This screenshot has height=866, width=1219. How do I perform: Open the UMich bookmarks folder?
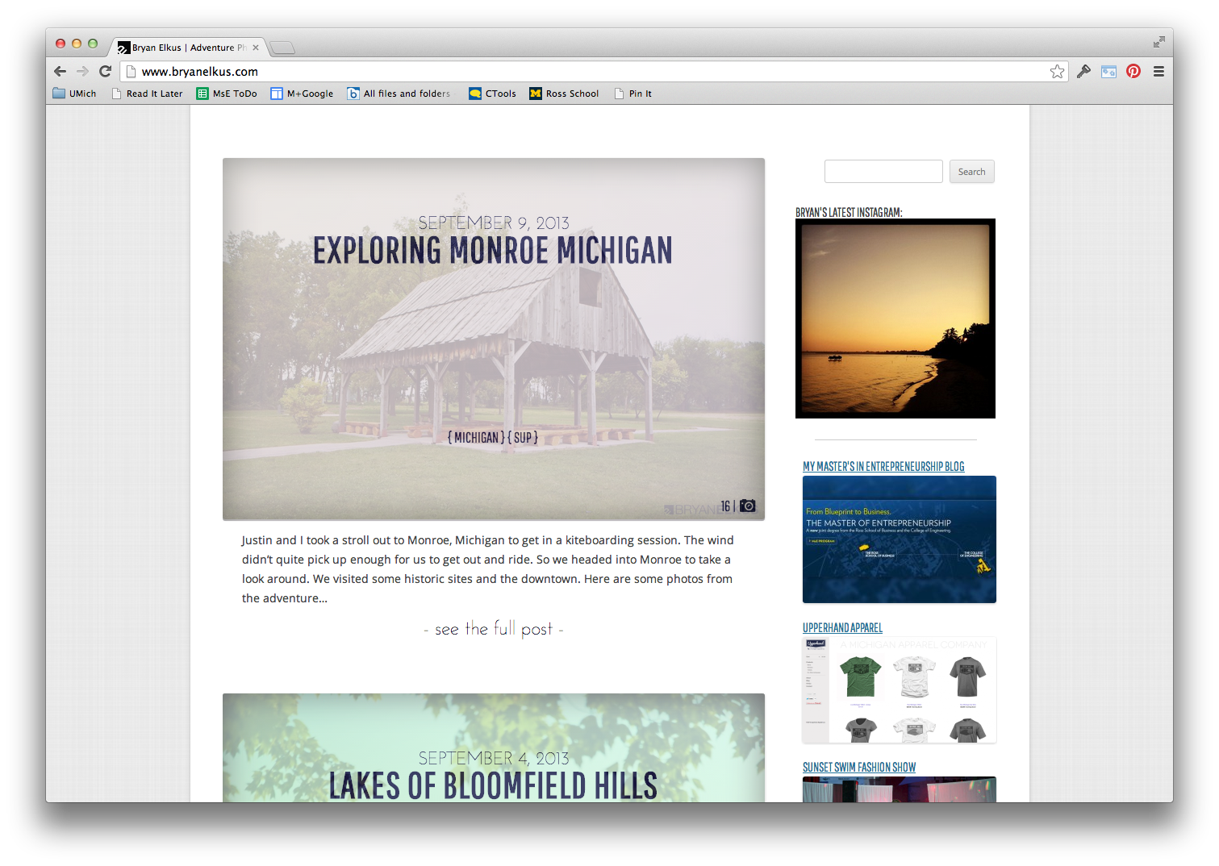point(74,94)
